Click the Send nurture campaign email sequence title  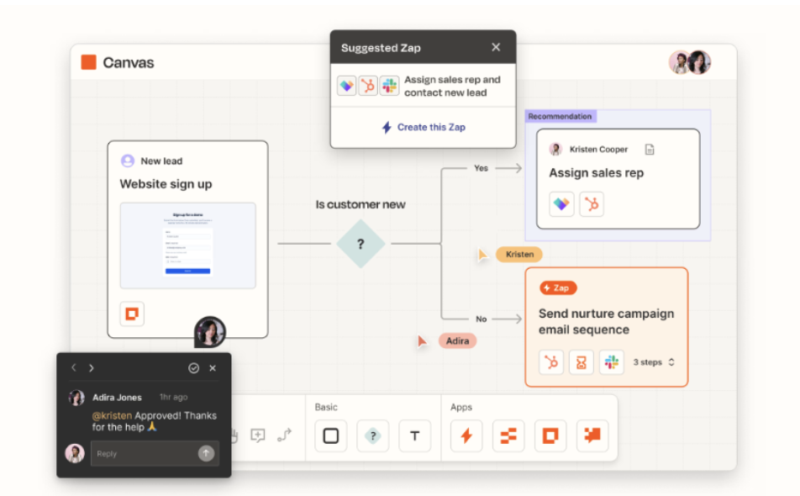pos(606,321)
